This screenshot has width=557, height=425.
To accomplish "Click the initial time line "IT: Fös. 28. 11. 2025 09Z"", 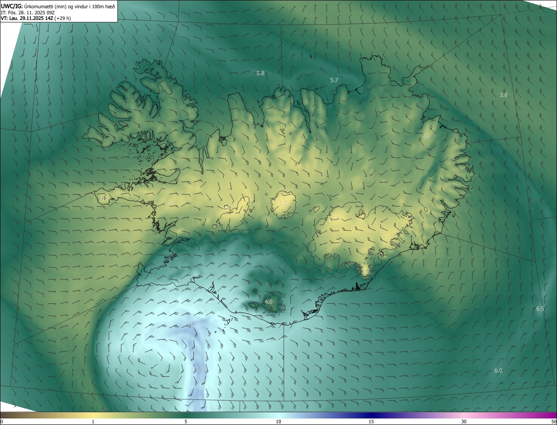I will click(28, 12).
